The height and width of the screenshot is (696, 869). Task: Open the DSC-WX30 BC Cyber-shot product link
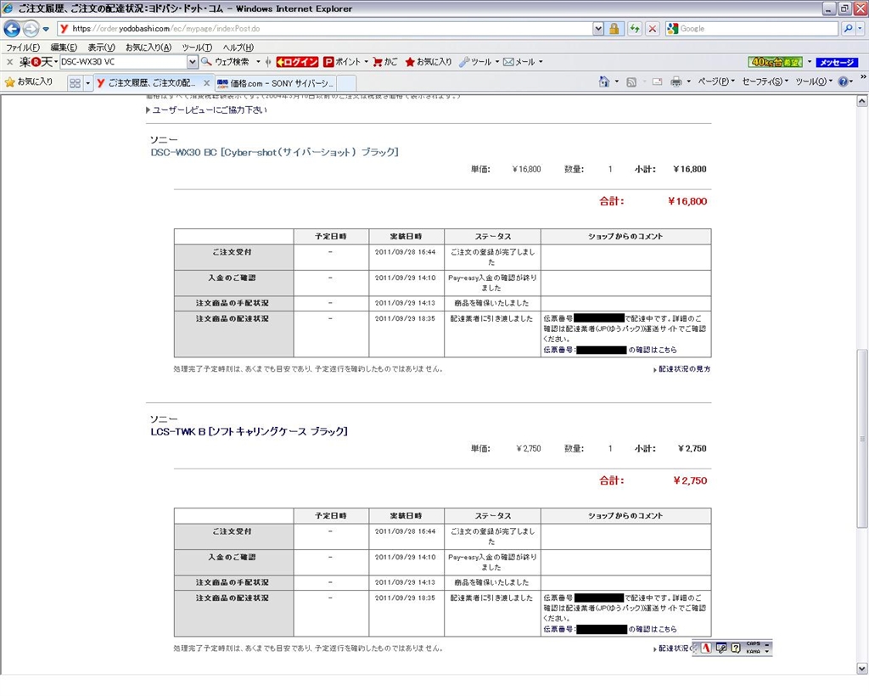[x=274, y=153]
